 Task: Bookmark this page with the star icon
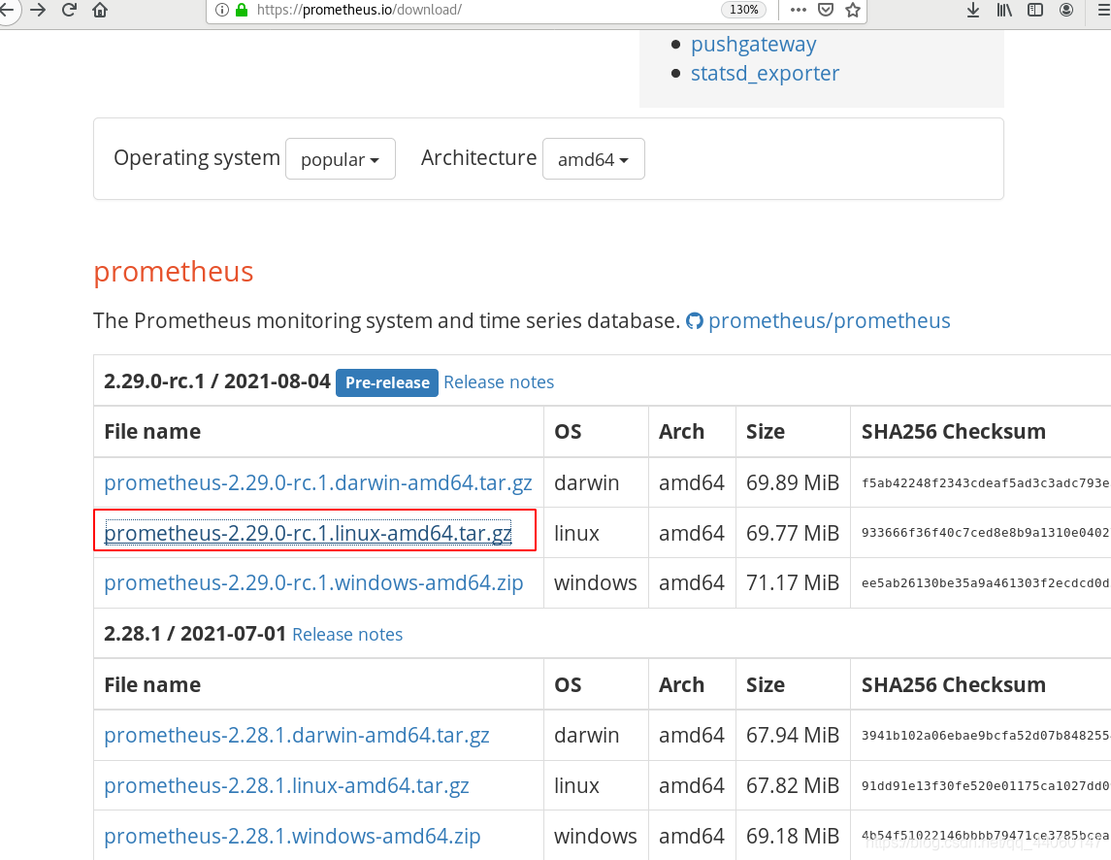pos(853,10)
